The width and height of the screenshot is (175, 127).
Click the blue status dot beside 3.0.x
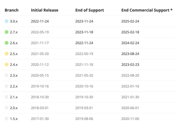tap(7, 21)
